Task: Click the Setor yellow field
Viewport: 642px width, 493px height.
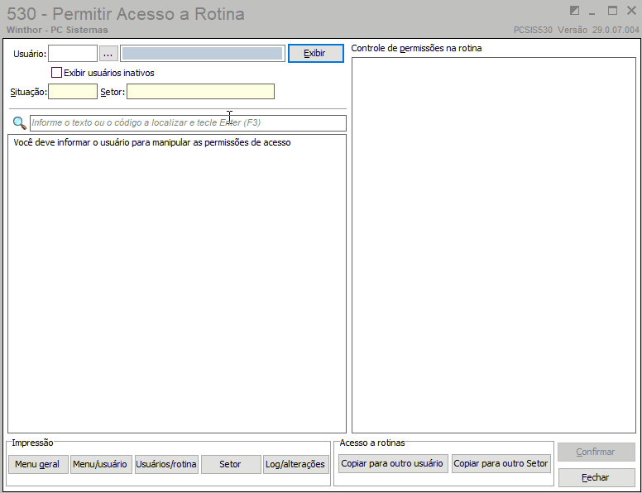Action: tap(200, 92)
